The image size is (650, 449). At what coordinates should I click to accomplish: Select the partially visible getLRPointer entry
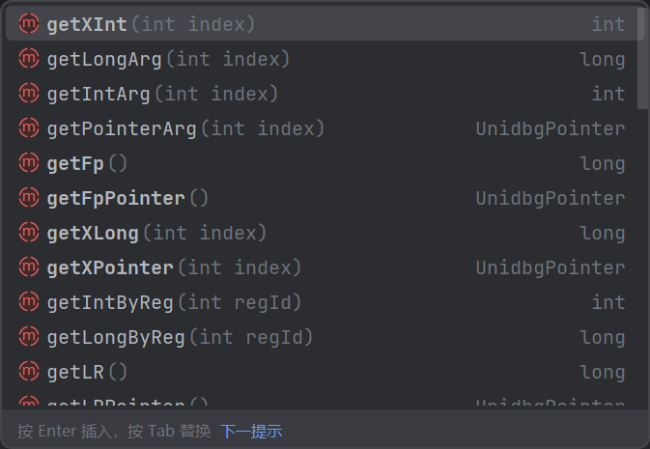322,401
